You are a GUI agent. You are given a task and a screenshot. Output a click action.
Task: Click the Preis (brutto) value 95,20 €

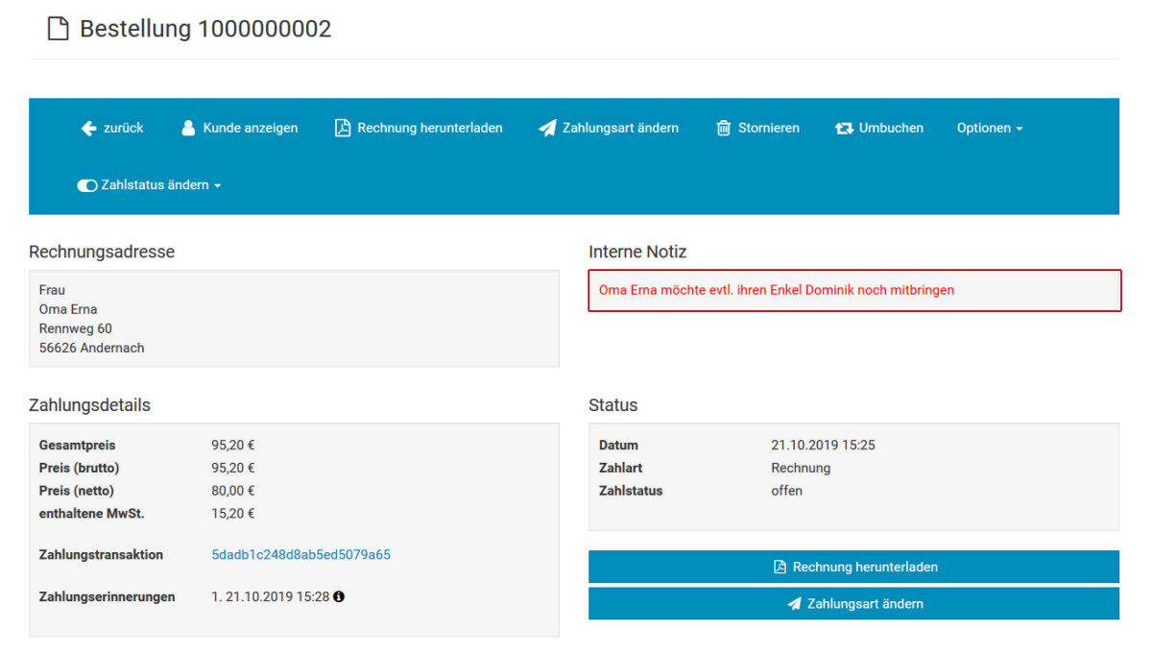pos(233,468)
